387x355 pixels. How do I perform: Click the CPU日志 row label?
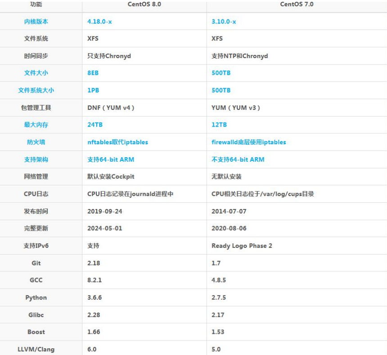click(36, 194)
